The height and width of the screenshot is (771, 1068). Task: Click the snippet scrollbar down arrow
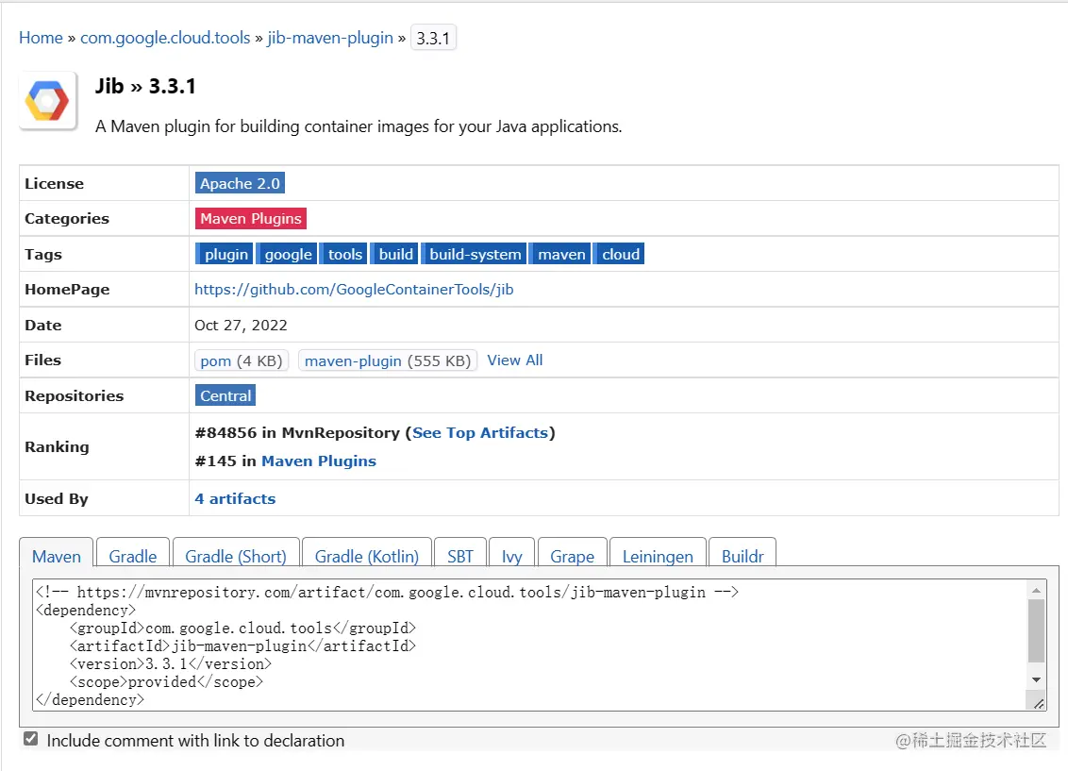1036,679
